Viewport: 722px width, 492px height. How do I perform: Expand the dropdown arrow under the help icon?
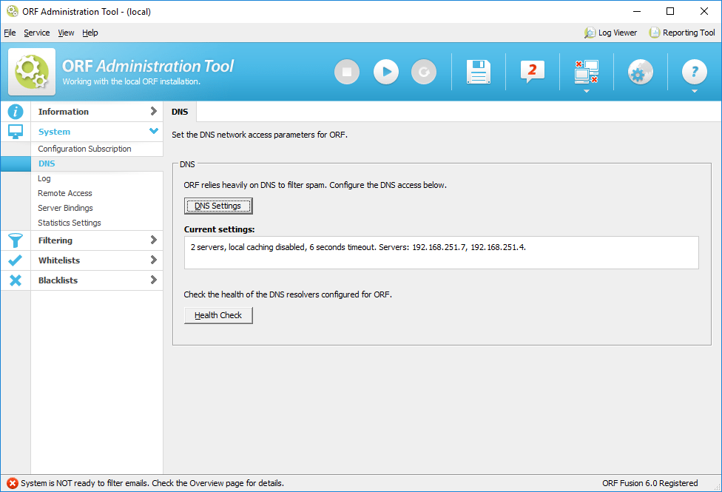click(695, 91)
